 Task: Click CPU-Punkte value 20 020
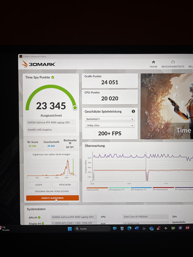[x=110, y=99]
